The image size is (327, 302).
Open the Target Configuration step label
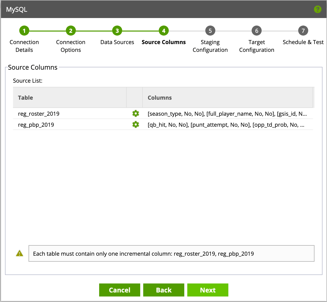[257, 46]
